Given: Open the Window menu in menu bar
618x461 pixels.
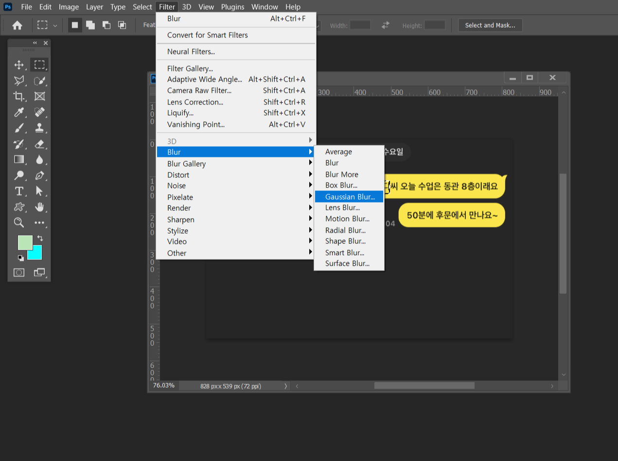Looking at the screenshot, I should coord(265,7).
